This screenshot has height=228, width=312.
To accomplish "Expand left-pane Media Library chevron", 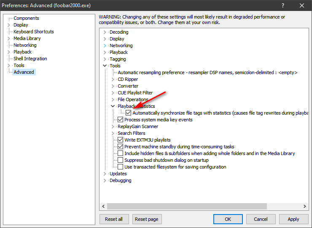I will [8, 38].
